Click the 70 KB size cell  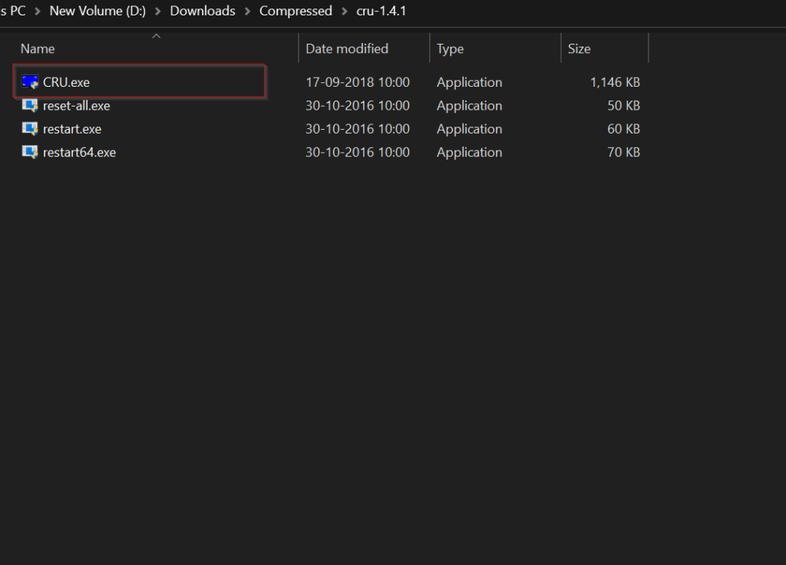point(623,153)
